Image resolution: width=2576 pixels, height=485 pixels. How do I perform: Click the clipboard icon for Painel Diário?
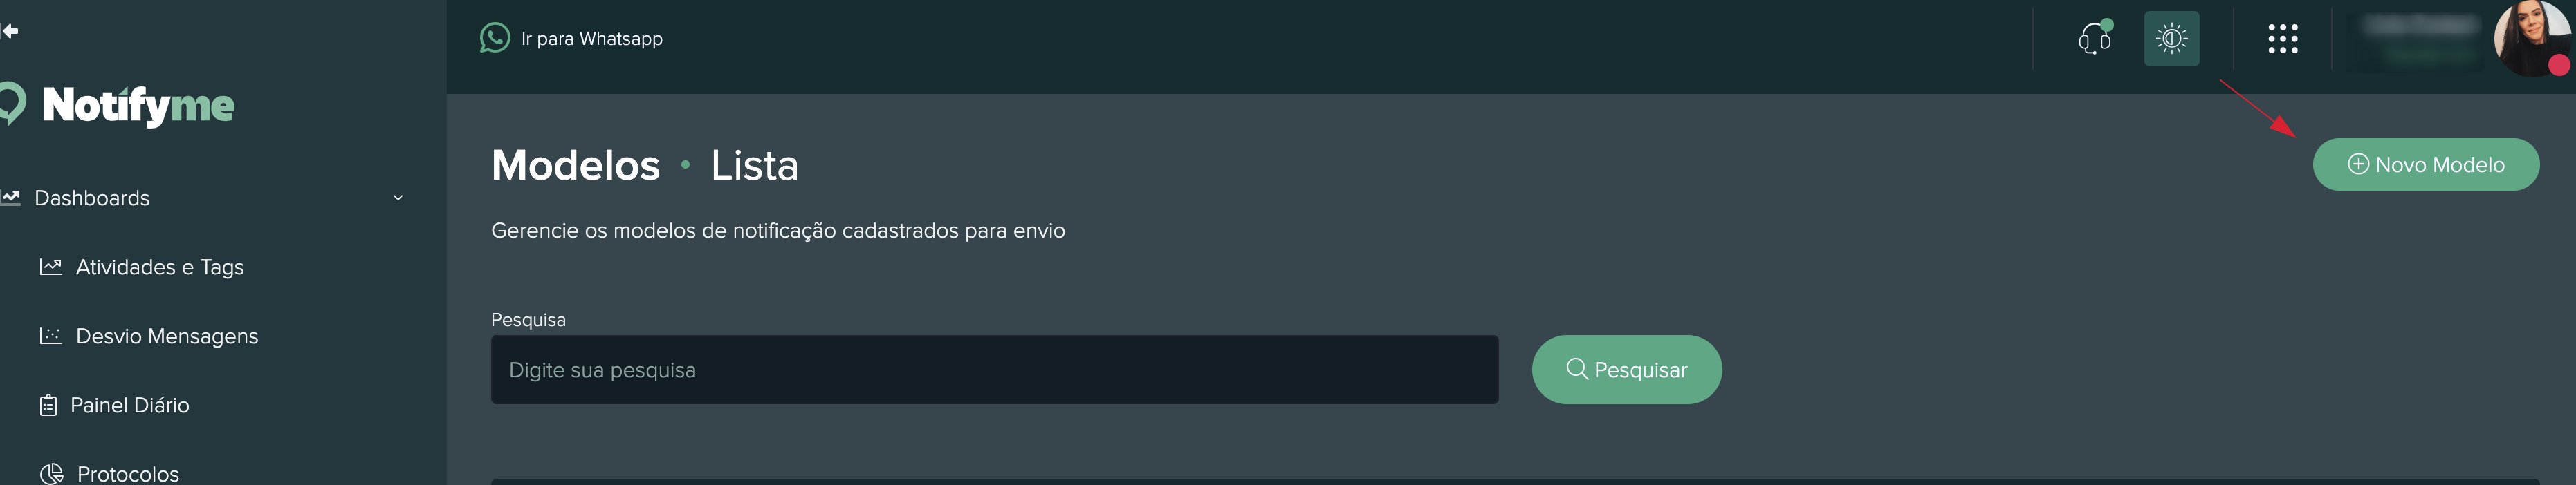48,405
